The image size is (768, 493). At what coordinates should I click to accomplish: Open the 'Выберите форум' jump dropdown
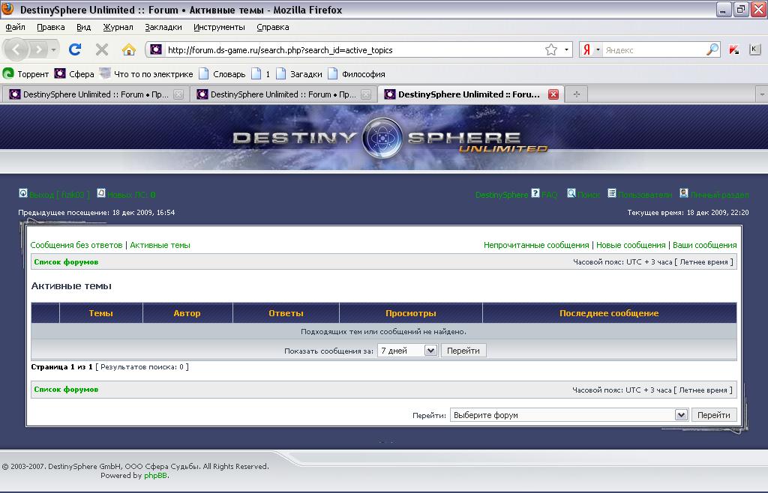[681, 415]
